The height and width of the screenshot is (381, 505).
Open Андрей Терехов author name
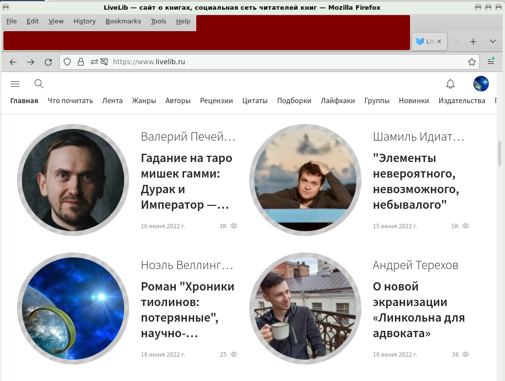[415, 265]
